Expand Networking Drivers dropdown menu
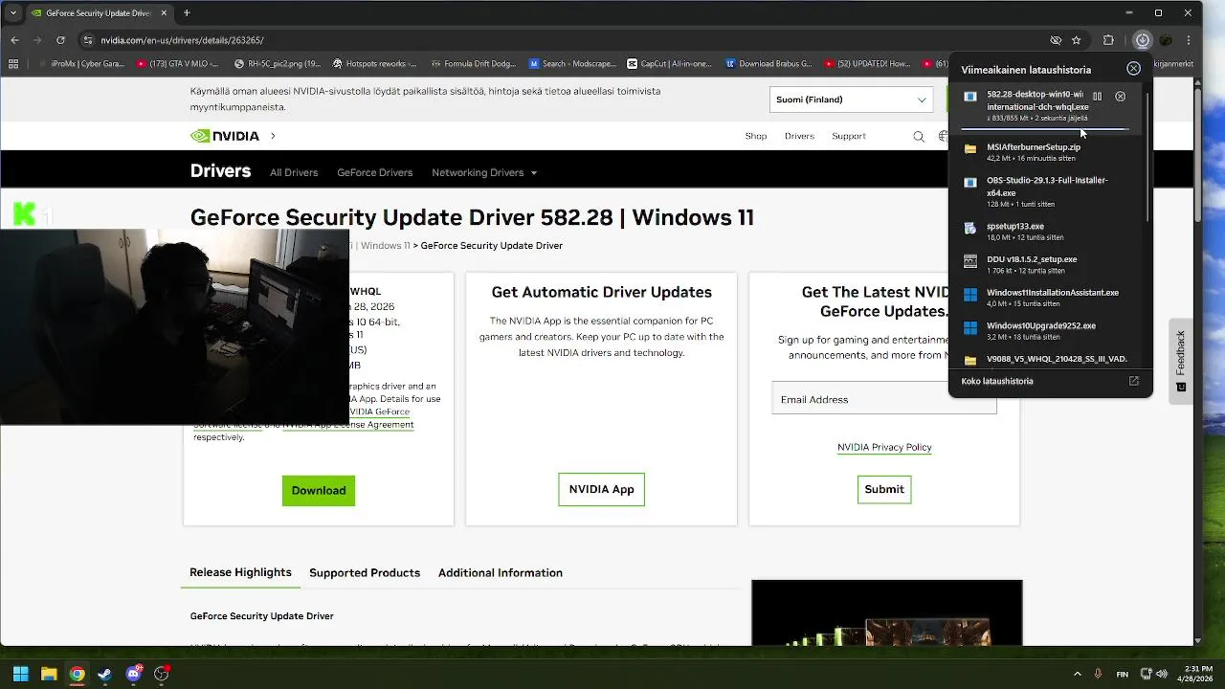The image size is (1225, 689). [x=484, y=172]
